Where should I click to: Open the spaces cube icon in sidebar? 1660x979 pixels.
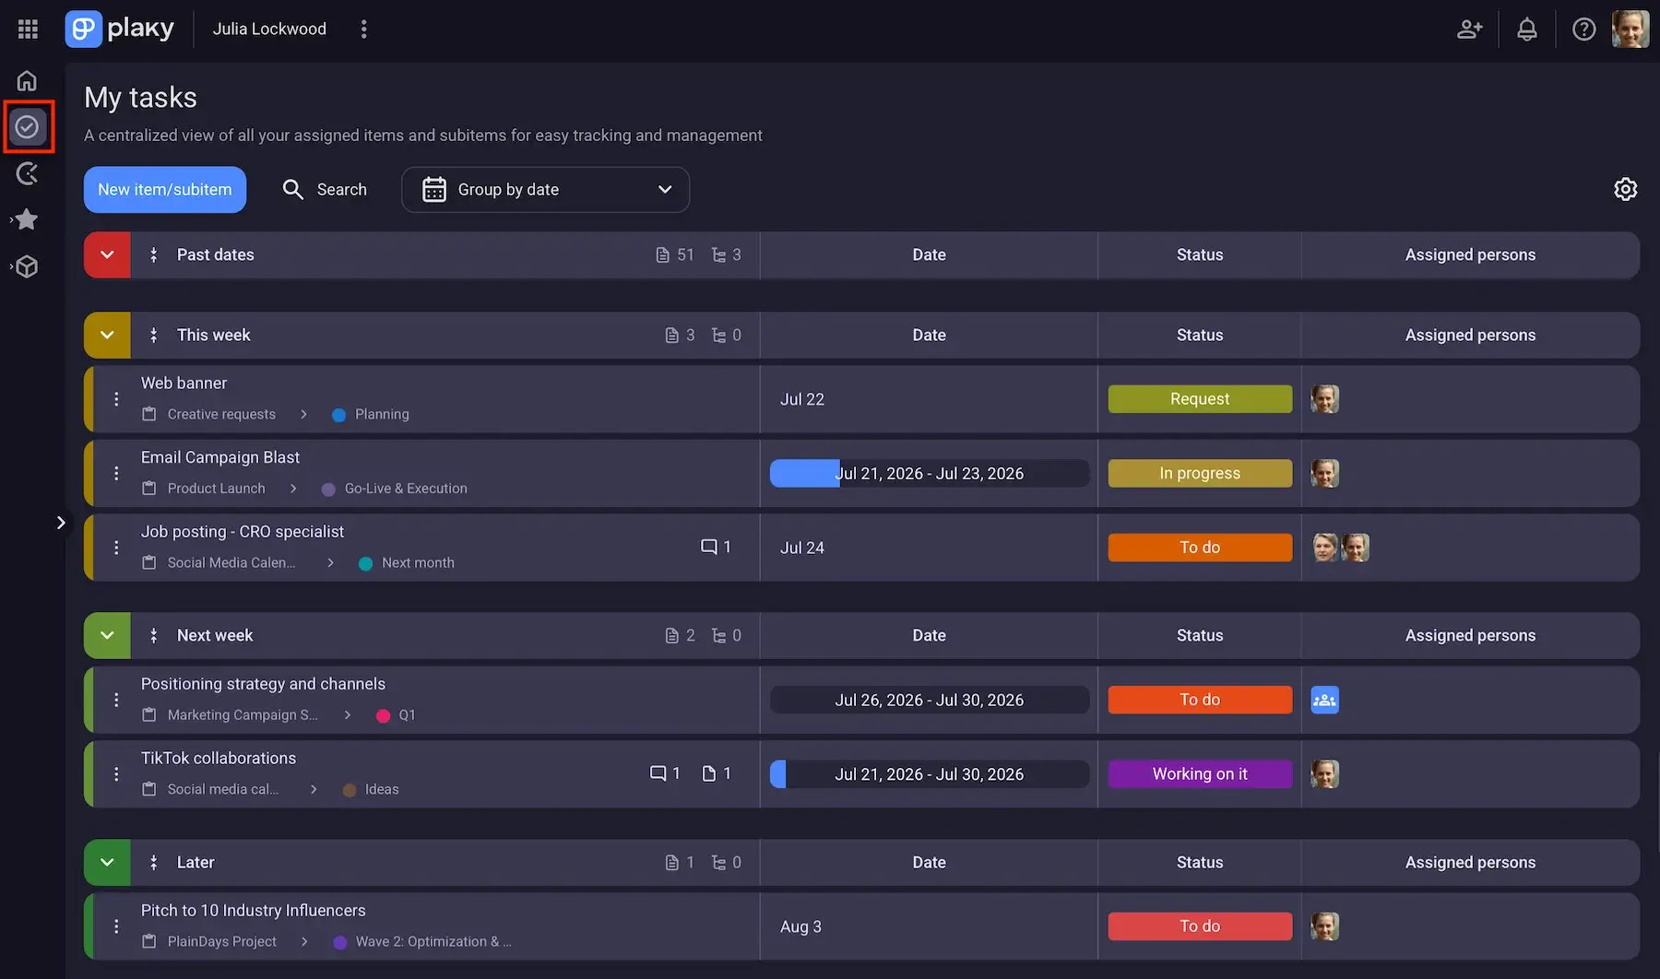click(x=28, y=266)
